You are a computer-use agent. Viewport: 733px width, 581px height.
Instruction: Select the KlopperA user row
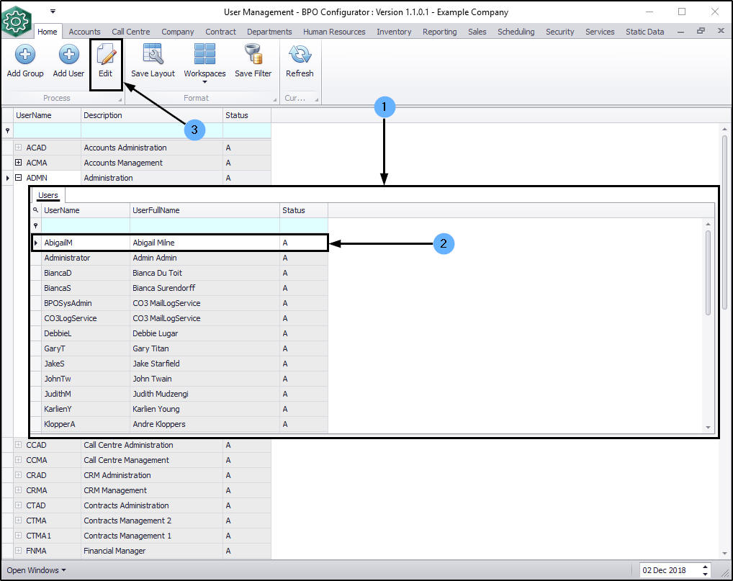(180, 424)
